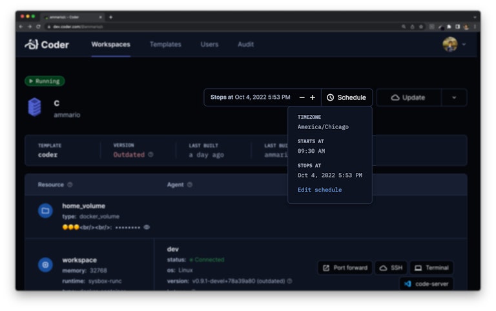Open a new browser tab
Image resolution: width=496 pixels, height=311 pixels.
click(x=110, y=17)
